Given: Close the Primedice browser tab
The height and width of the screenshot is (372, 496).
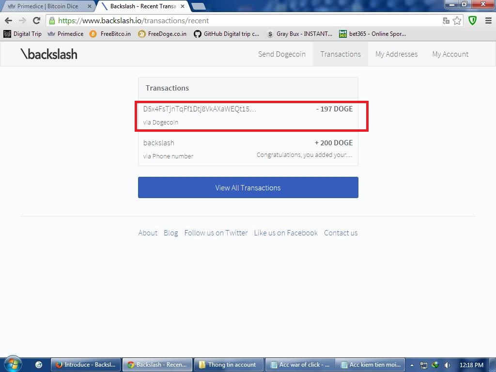Looking at the screenshot, I should [x=90, y=6].
